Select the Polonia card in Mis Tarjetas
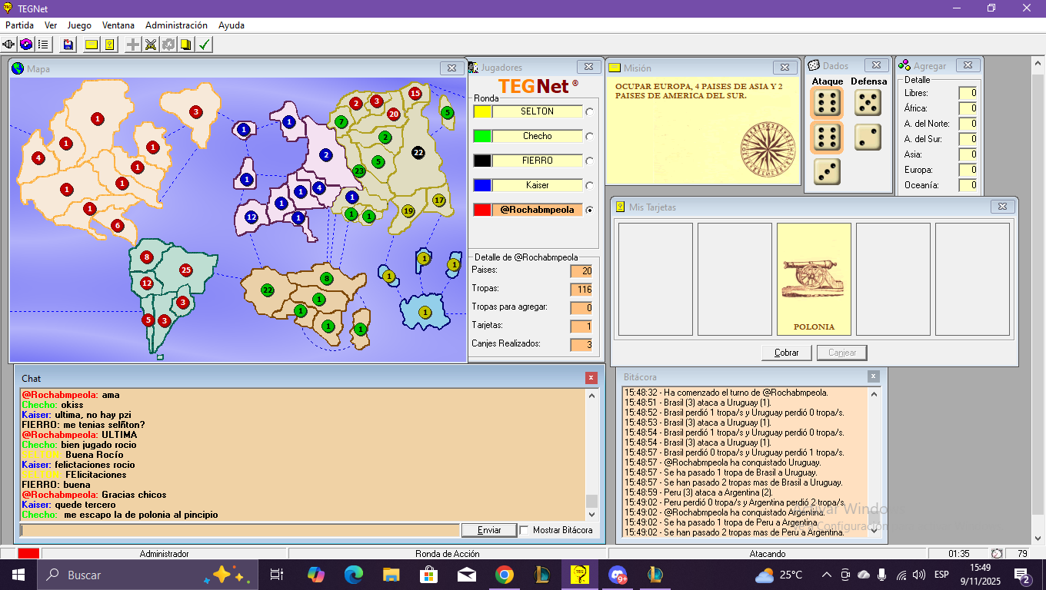 (814, 280)
